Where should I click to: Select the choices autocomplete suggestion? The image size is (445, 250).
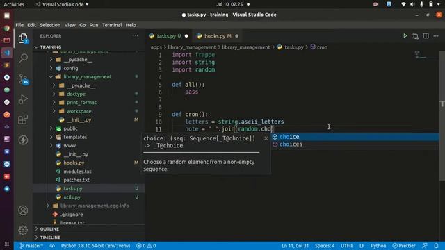[355, 144]
